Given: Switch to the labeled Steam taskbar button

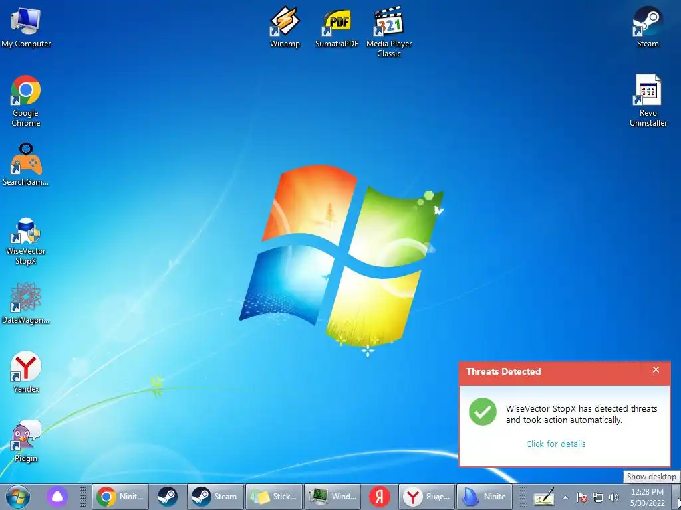Looking at the screenshot, I should [215, 497].
